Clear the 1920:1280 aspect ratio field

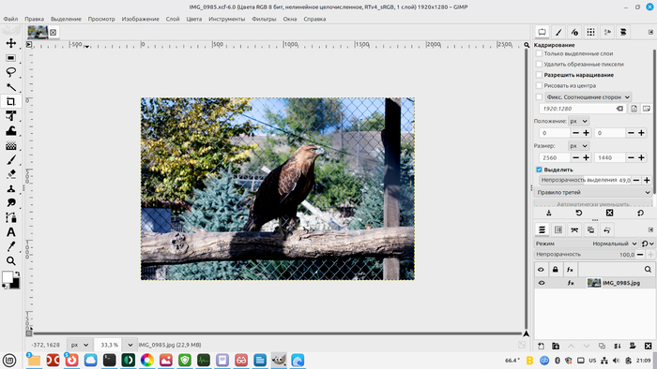[x=619, y=109]
